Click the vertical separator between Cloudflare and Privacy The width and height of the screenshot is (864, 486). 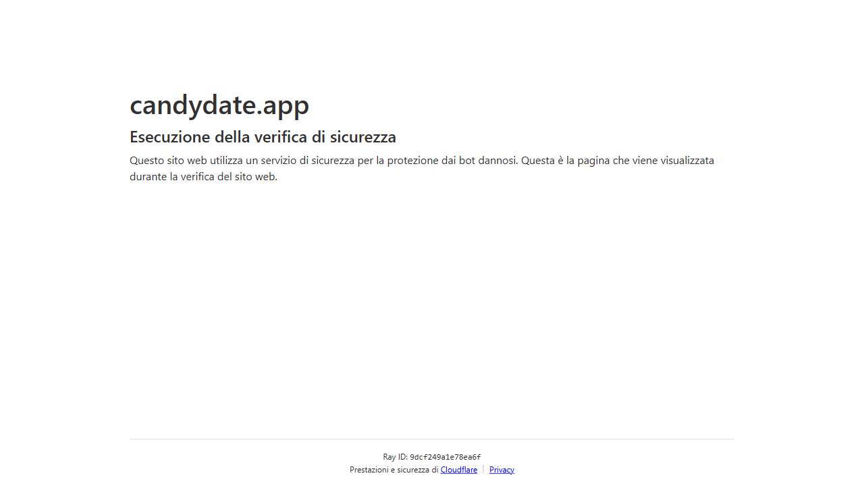pyautogui.click(x=483, y=470)
